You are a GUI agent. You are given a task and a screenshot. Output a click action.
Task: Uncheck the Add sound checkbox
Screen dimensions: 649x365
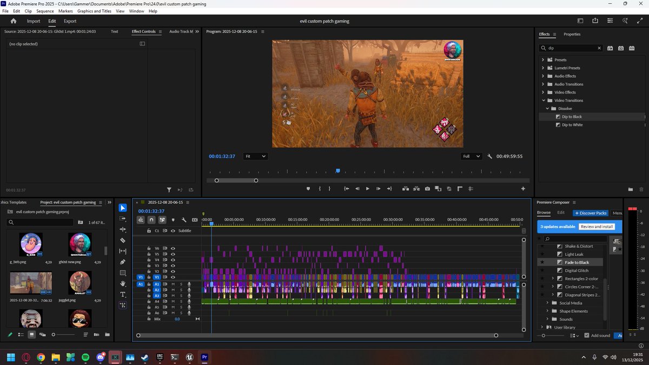tap(587, 336)
